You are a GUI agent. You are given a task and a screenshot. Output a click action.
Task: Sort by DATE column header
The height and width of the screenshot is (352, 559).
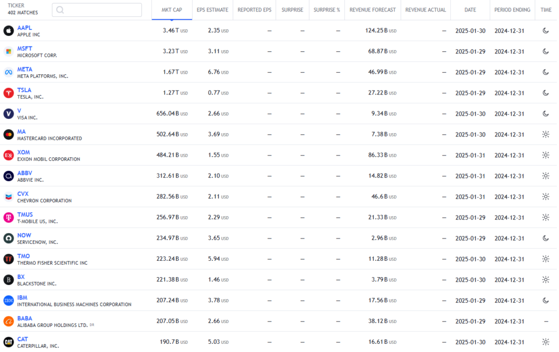[470, 10]
